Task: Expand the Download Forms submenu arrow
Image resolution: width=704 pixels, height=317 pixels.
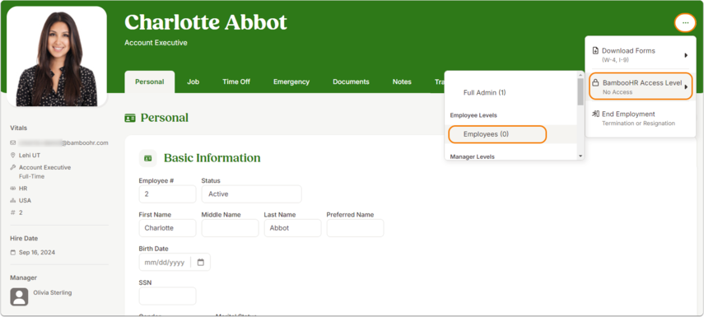Action: pos(686,55)
